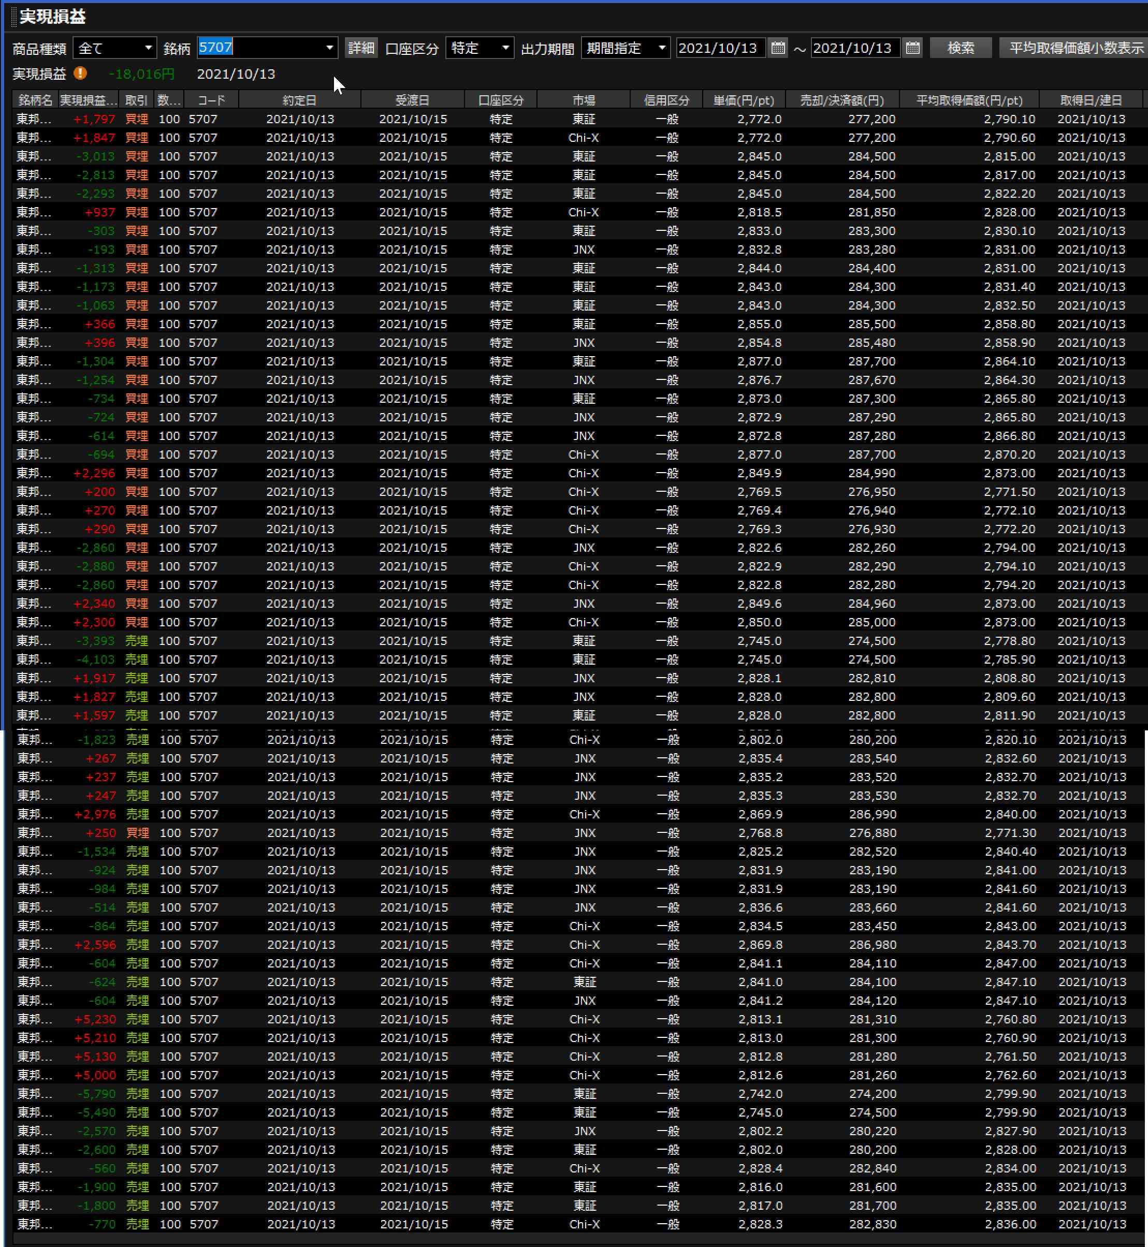Sort by 実現損益 column header
Image resolution: width=1148 pixels, height=1247 pixels.
click(88, 100)
